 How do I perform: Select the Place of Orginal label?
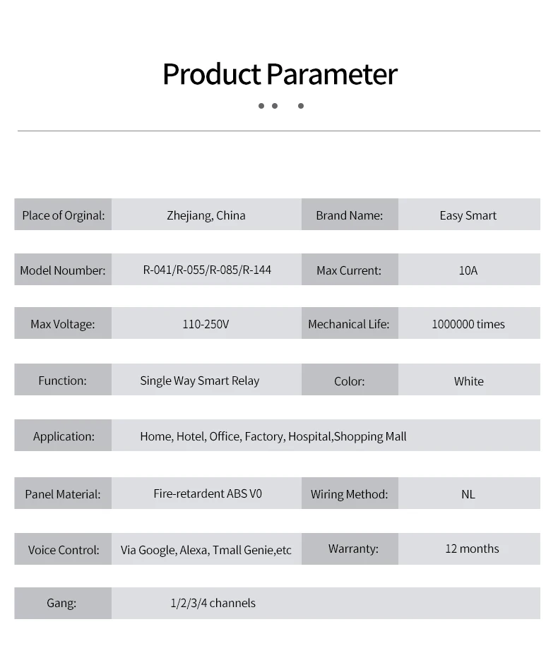pos(63,215)
